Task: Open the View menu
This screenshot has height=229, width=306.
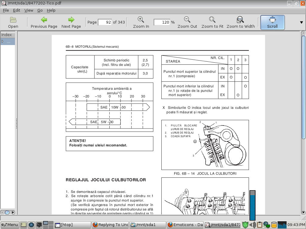Action: click(x=29, y=10)
